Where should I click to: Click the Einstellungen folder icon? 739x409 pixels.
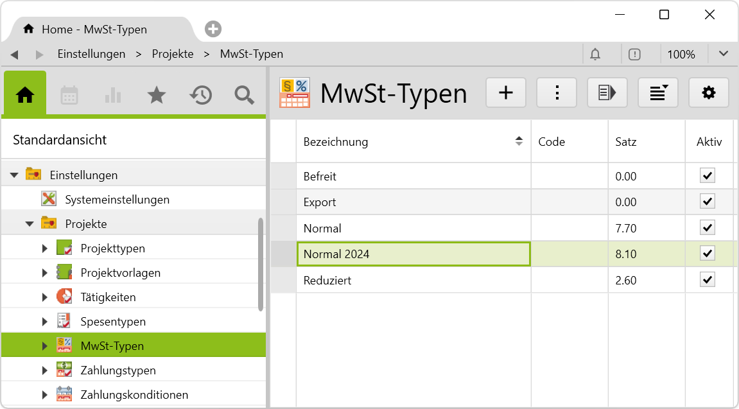point(33,175)
